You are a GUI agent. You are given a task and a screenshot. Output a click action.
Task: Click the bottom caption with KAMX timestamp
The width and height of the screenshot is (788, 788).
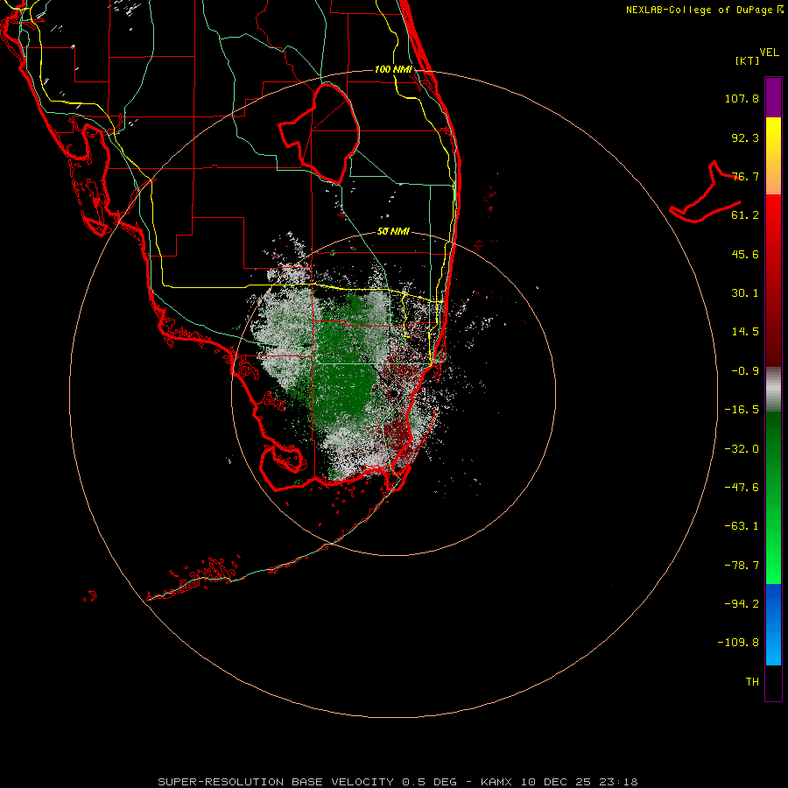[398, 782]
